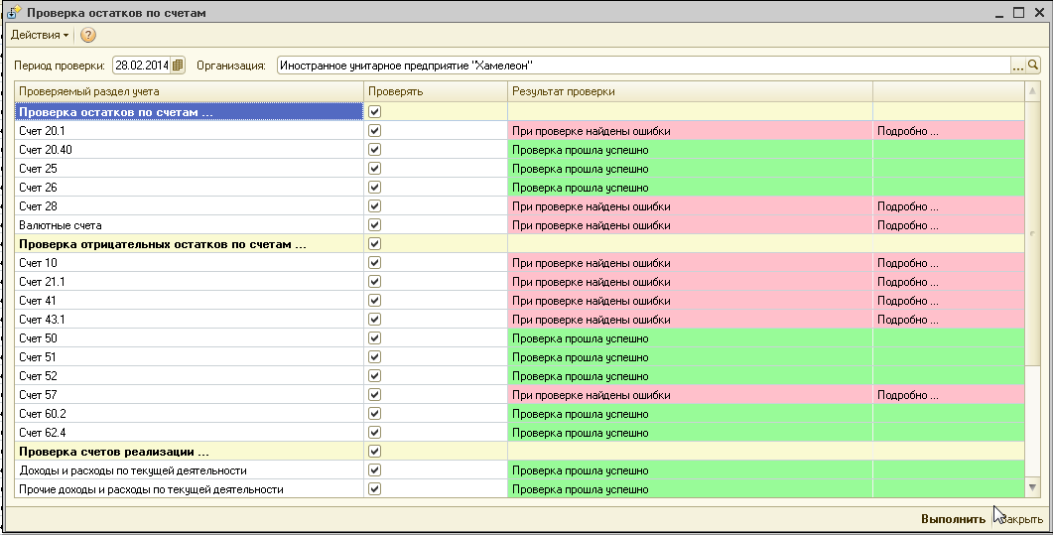Toggle the group checkbox for Проверка счетов реализации

point(374,452)
